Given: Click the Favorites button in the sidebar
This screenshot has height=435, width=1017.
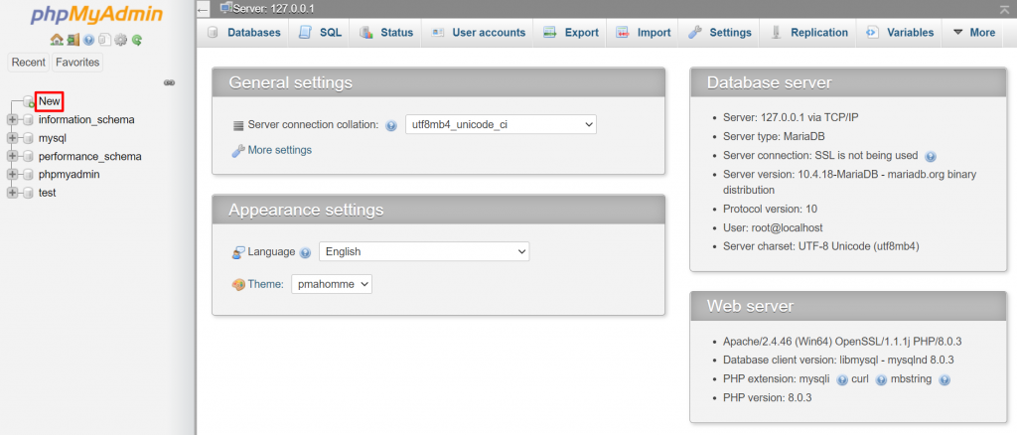Looking at the screenshot, I should [x=77, y=63].
